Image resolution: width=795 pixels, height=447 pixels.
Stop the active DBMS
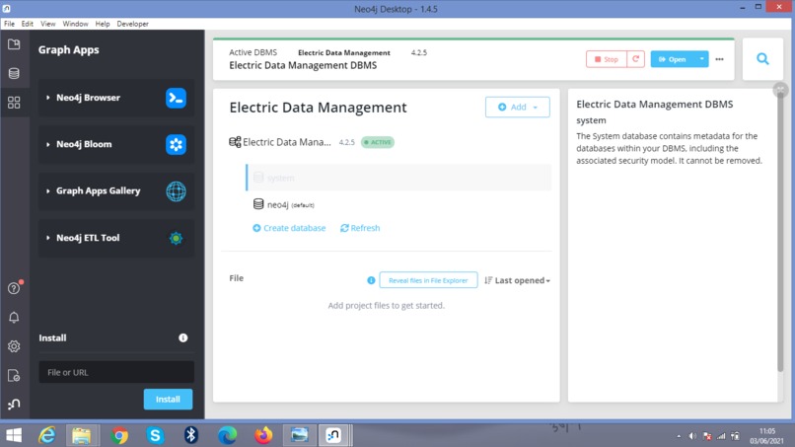point(607,59)
